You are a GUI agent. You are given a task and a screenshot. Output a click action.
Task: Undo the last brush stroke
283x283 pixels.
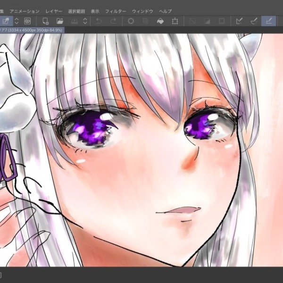99,21
